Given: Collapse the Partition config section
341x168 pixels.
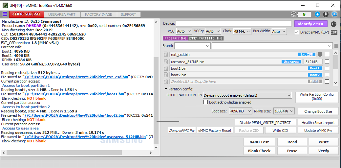Looking at the screenshot, I should 166,89.
